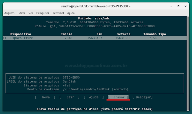Select the Sair option in cfdisk

(x=69, y=97)
